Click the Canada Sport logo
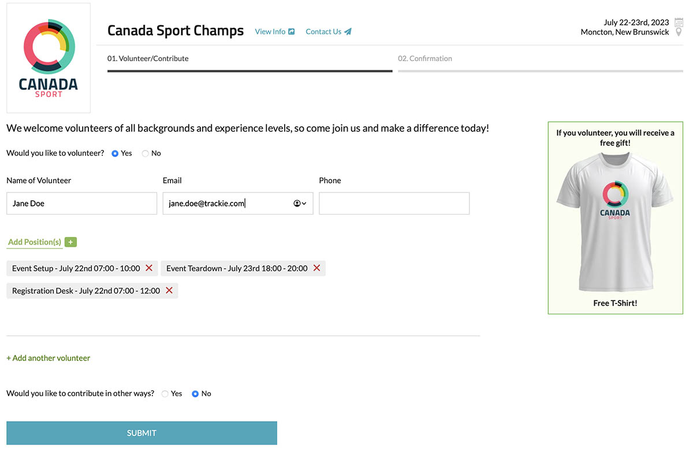693x451 pixels. pos(49,58)
